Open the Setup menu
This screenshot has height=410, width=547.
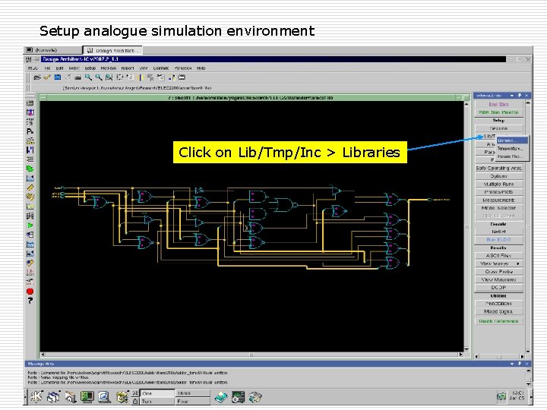point(90,68)
